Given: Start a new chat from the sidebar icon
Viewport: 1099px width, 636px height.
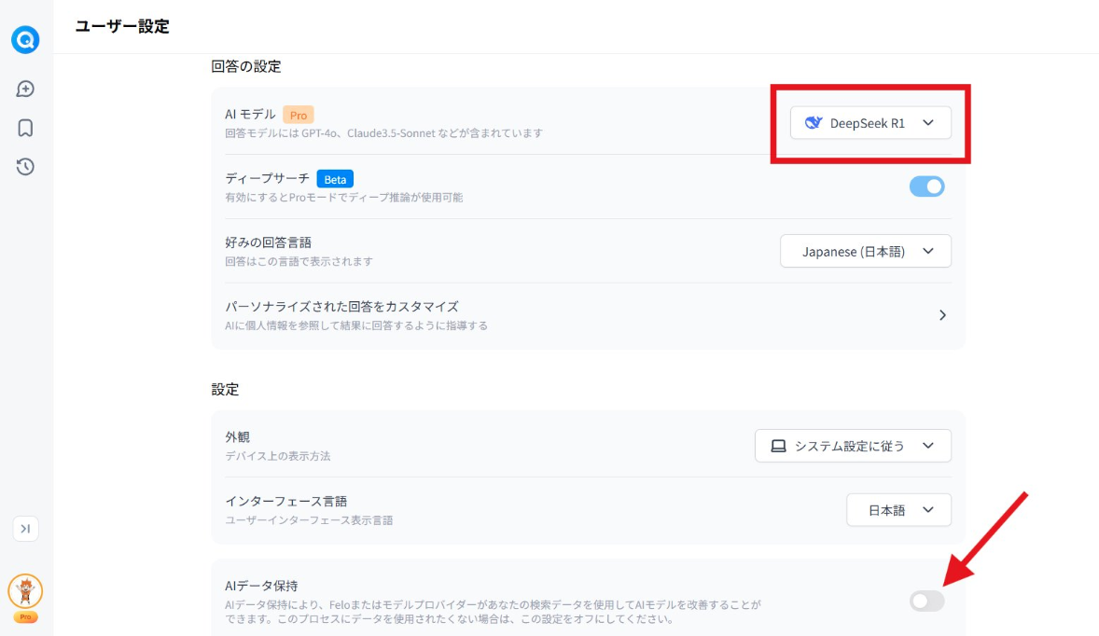Looking at the screenshot, I should pyautogui.click(x=25, y=89).
